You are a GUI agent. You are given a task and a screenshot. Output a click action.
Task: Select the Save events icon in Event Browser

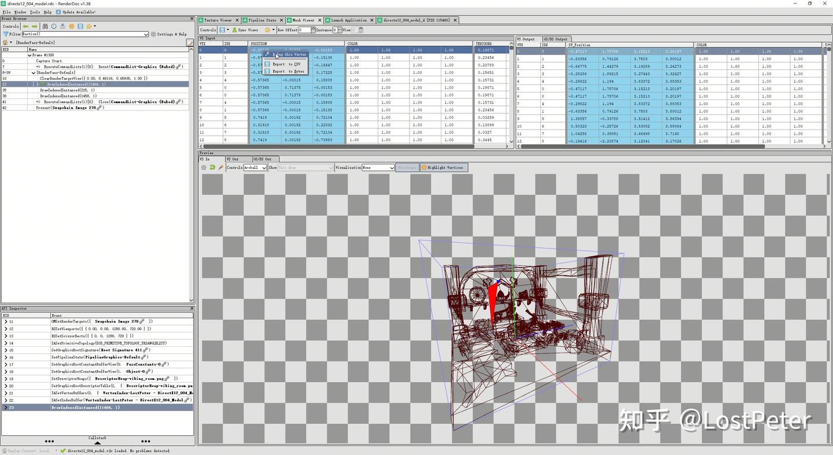click(80, 26)
